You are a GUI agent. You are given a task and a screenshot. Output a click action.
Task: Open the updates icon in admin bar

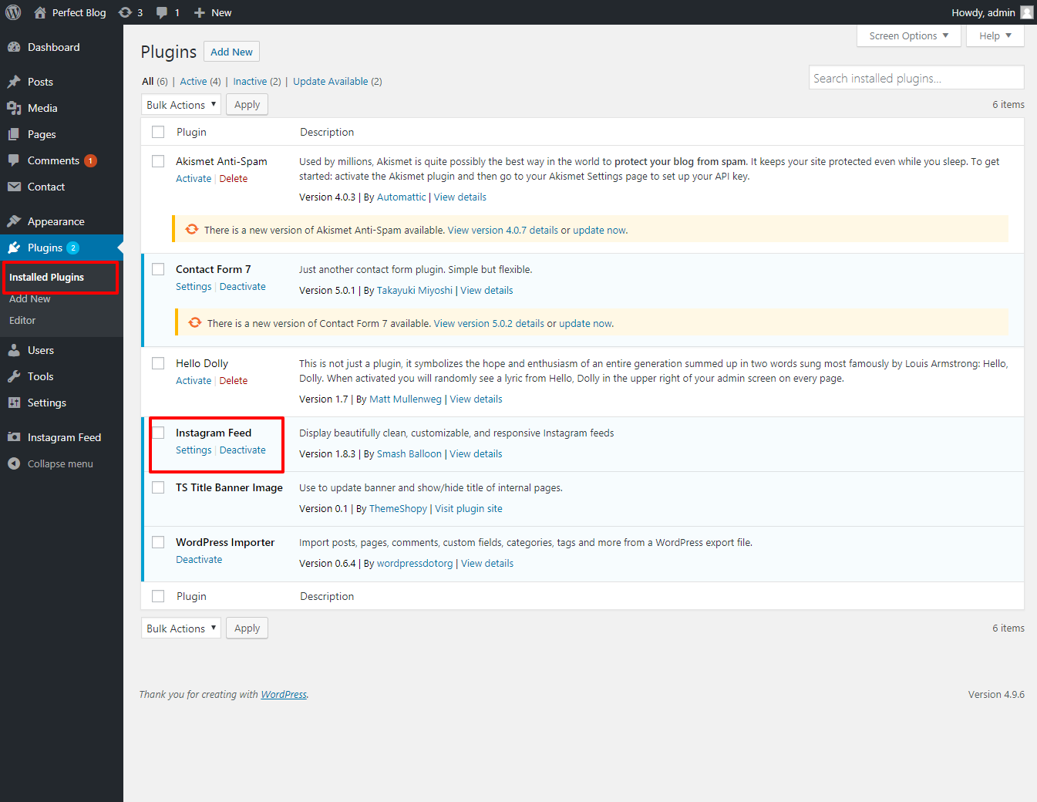point(125,12)
